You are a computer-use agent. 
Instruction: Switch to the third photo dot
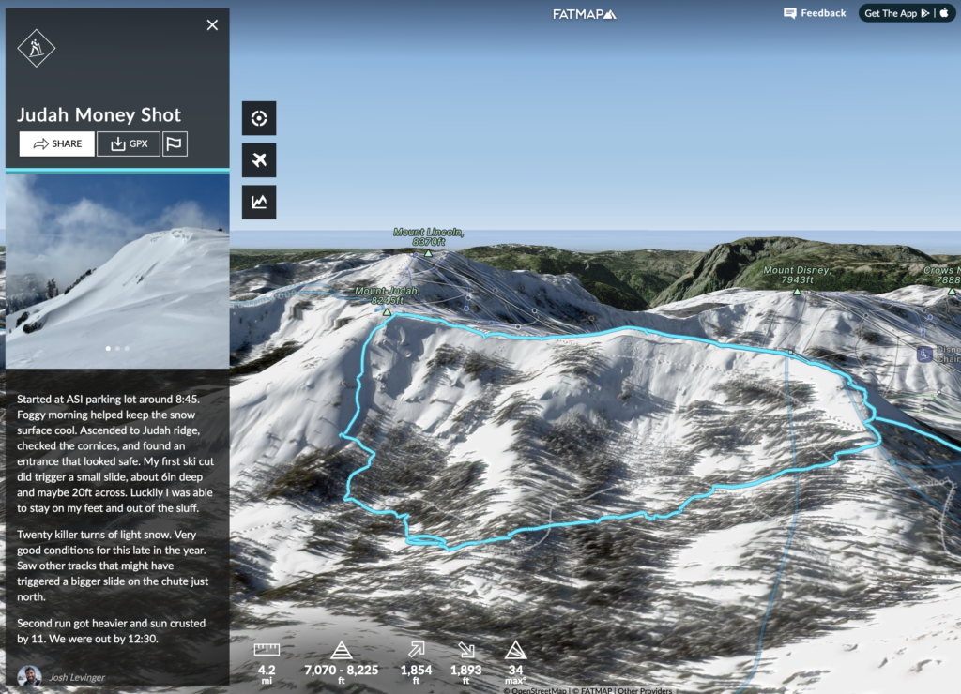[127, 349]
